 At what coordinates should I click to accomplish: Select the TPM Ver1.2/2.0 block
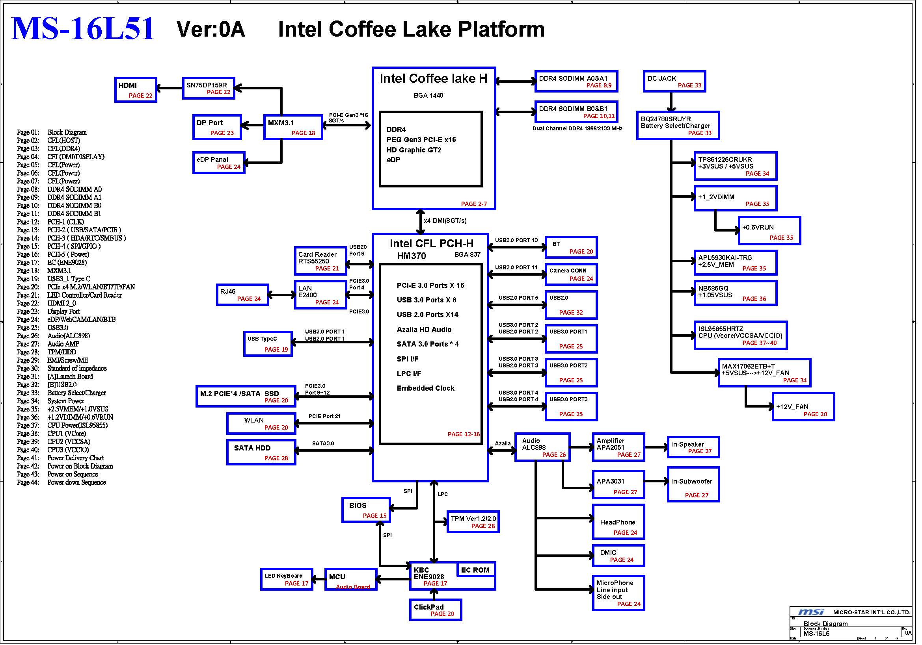(473, 522)
